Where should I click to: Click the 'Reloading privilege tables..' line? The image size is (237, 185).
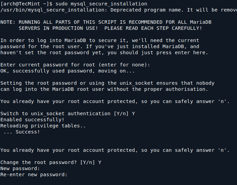click(x=43, y=126)
